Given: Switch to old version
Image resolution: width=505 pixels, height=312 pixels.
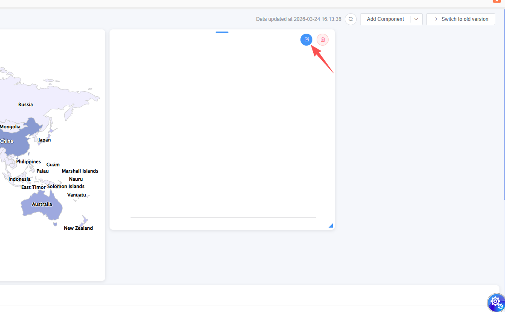Looking at the screenshot, I should tap(460, 19).
